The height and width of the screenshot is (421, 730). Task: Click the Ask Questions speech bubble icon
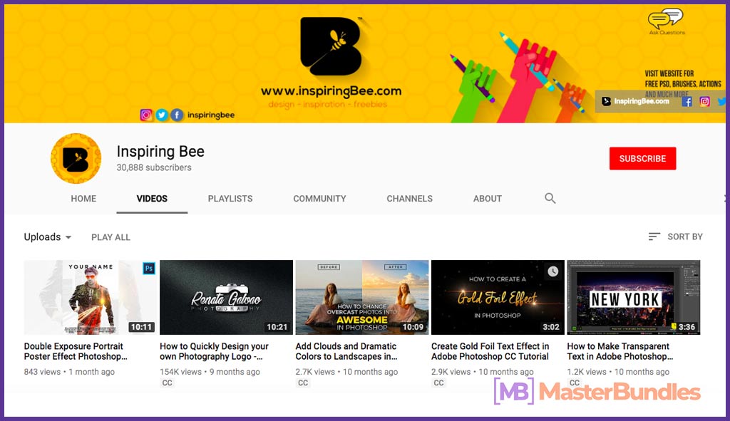click(x=665, y=19)
